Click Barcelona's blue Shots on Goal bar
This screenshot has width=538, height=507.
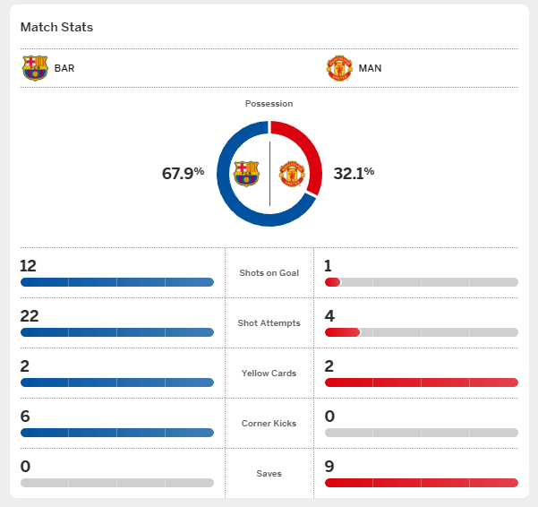click(x=117, y=282)
